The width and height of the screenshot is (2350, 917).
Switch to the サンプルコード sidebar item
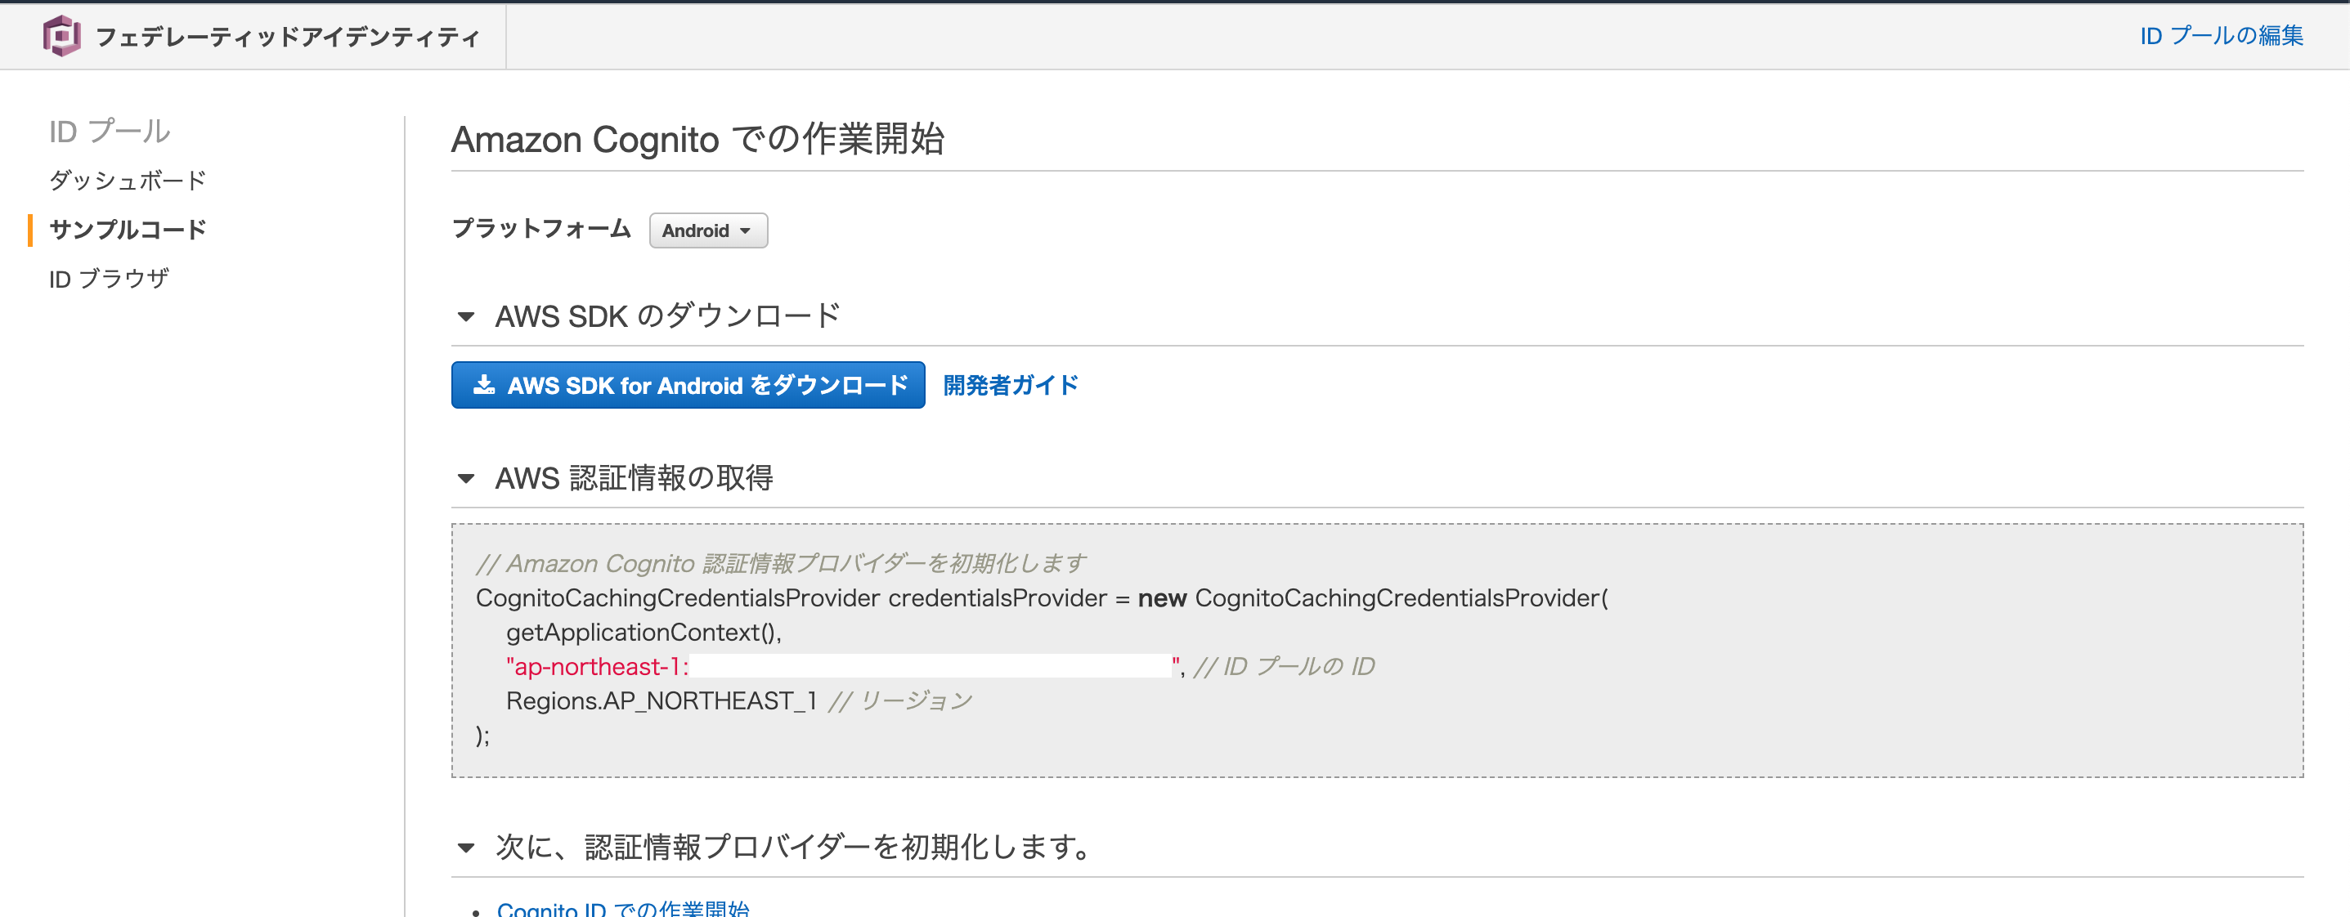(128, 230)
